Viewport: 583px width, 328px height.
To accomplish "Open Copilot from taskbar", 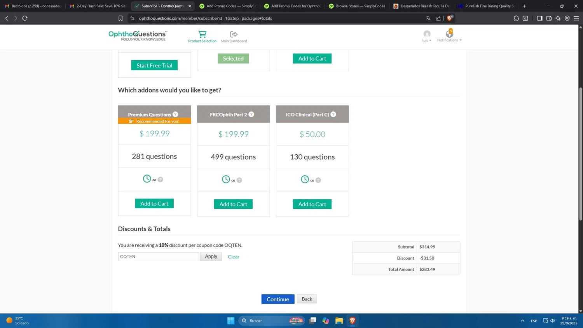I will point(326,321).
